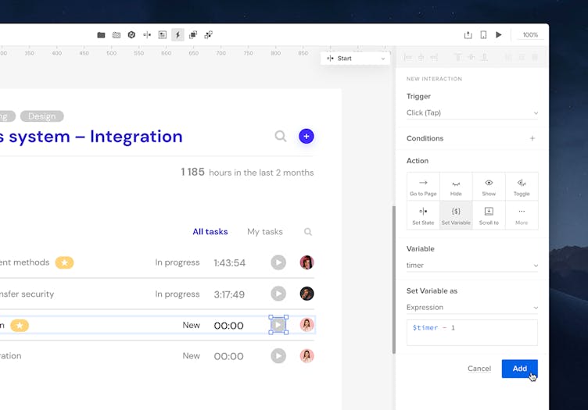Choose the Toggle action
Viewport: 588px width, 410px height.
(x=522, y=187)
